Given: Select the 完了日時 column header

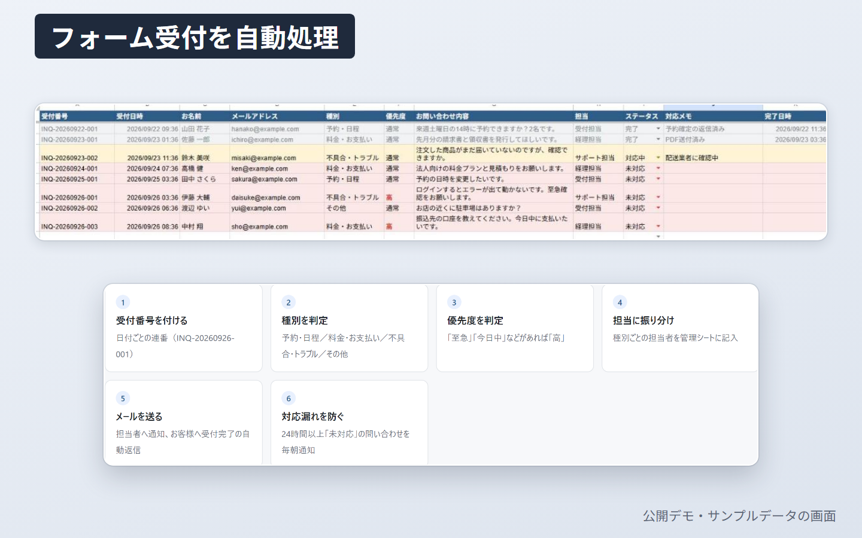Looking at the screenshot, I should (x=794, y=117).
